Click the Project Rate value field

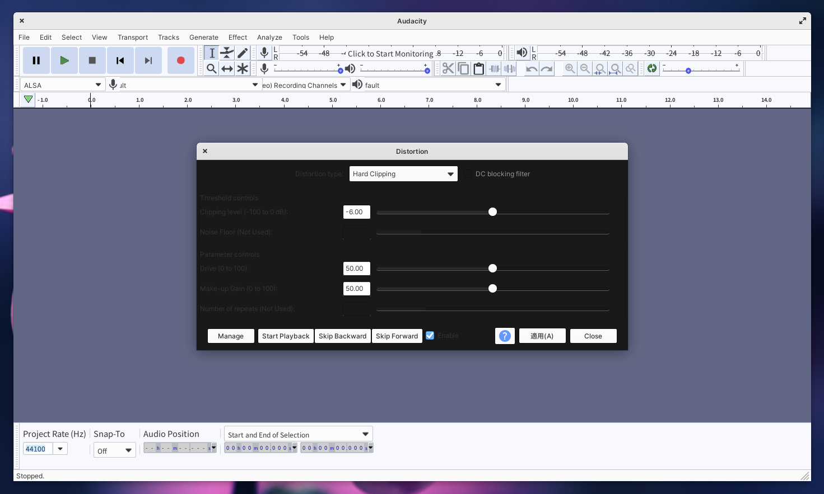click(x=36, y=448)
